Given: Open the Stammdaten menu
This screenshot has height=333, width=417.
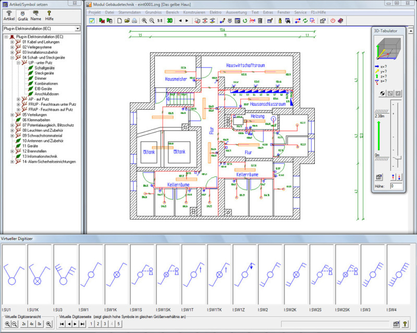Looking at the screenshot, I should 129,12.
